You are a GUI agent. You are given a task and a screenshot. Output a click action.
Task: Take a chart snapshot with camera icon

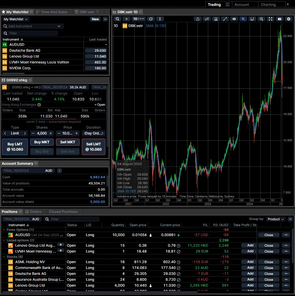pyautogui.click(x=279, y=19)
